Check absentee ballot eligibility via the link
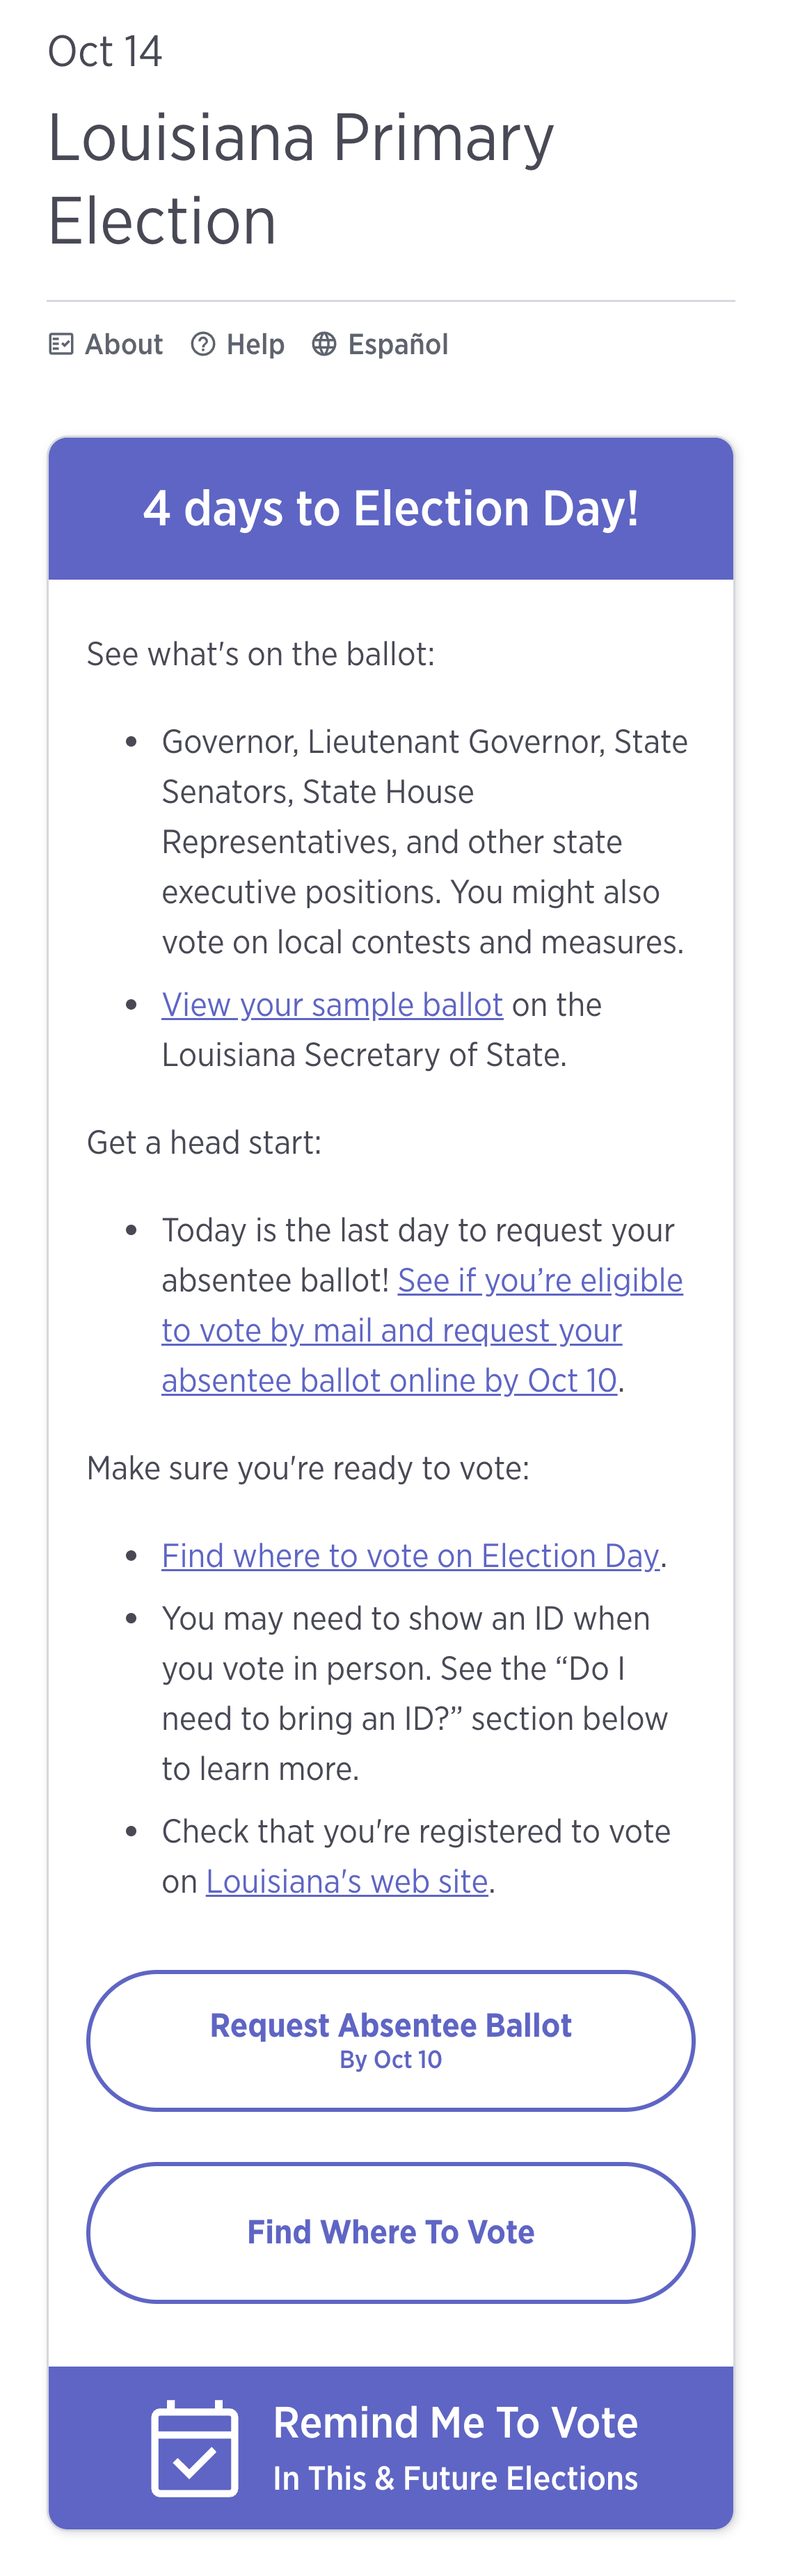 coord(421,1330)
